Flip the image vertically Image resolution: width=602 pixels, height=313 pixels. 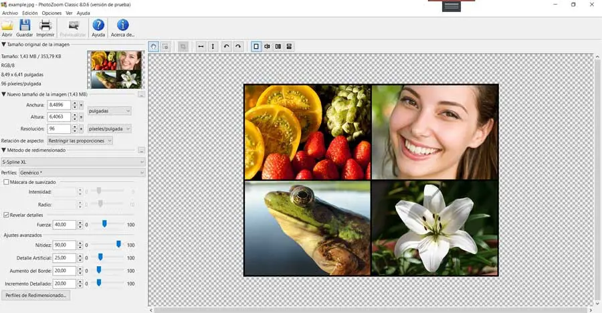(213, 46)
